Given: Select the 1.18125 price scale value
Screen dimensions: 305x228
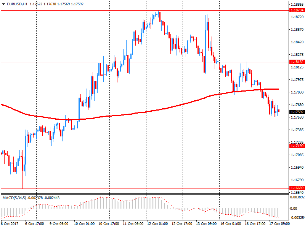Looking at the screenshot, I should 297,67.
